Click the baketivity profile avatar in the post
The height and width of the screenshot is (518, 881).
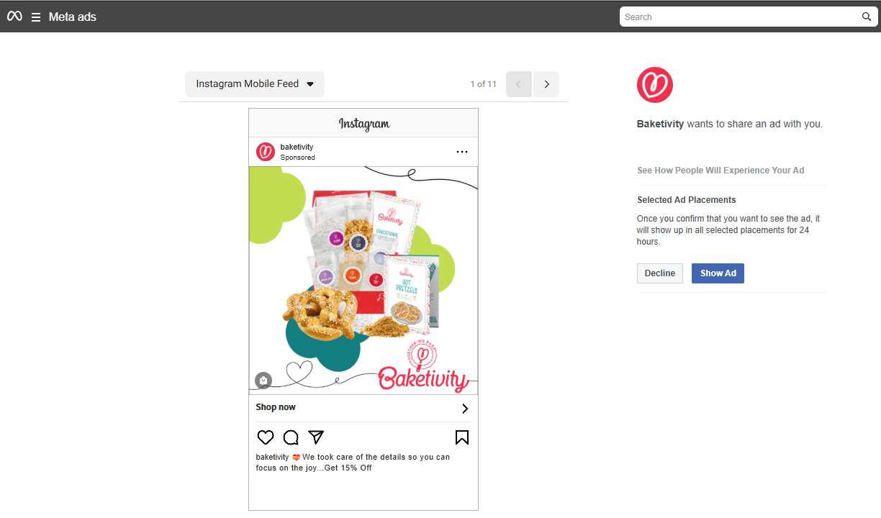click(266, 152)
